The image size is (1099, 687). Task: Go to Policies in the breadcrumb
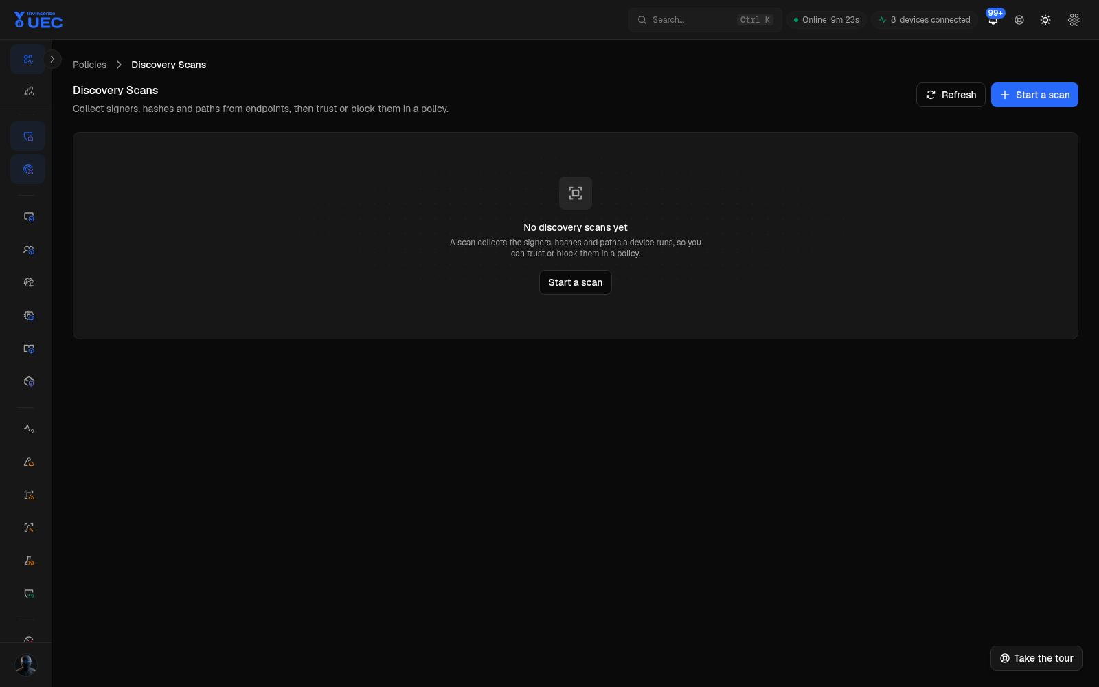point(89,65)
